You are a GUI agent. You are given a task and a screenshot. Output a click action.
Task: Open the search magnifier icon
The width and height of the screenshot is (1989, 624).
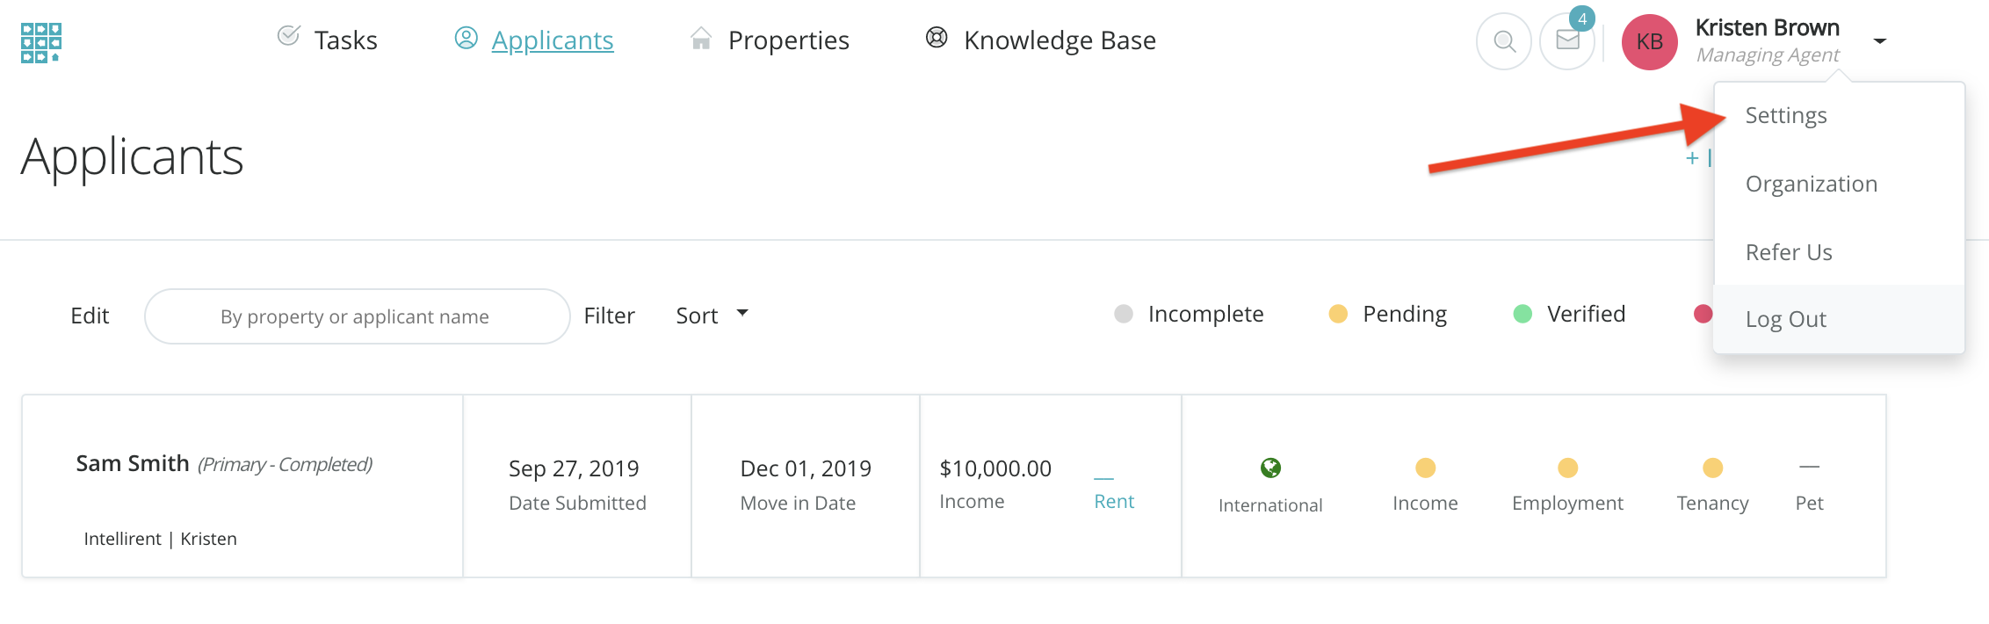pos(1504,41)
